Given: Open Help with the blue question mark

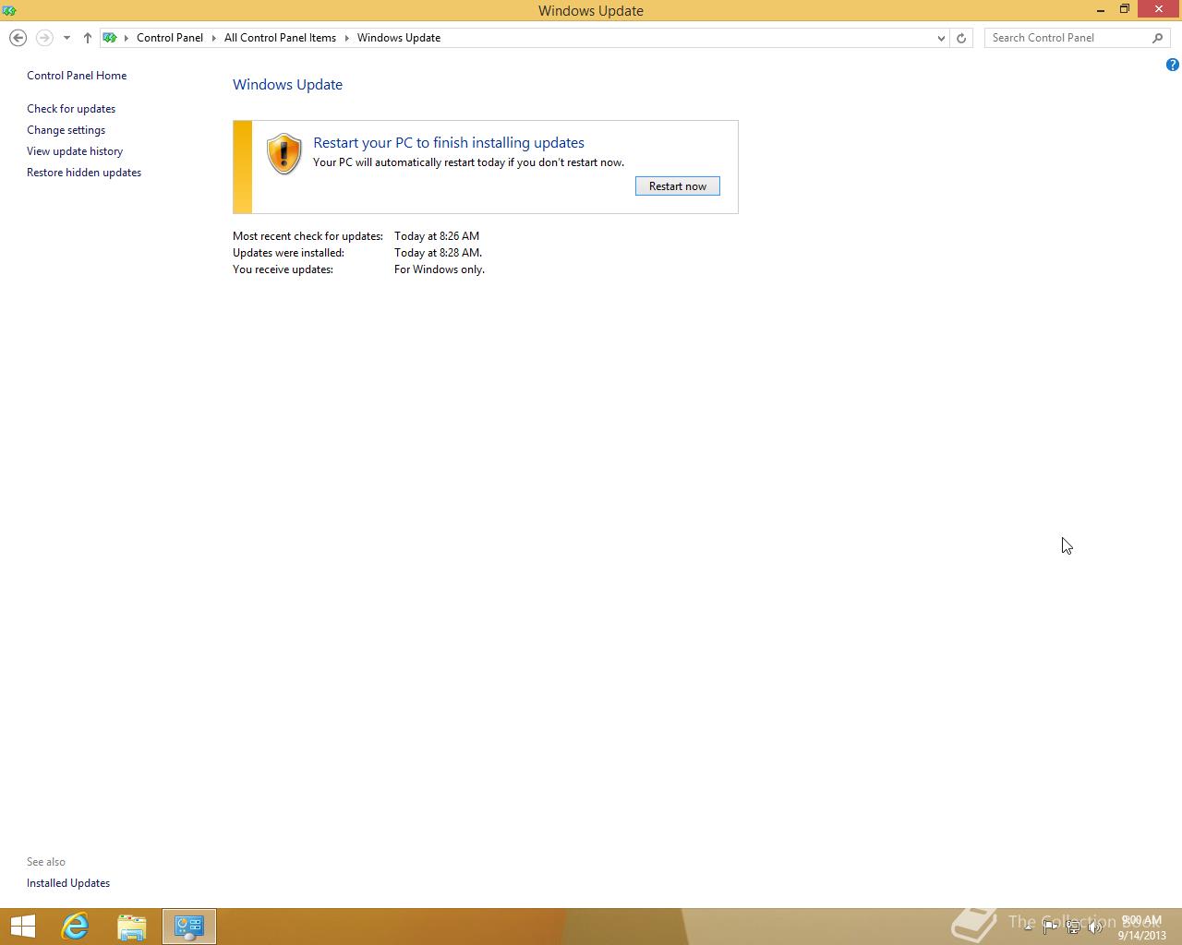Looking at the screenshot, I should pyautogui.click(x=1173, y=65).
